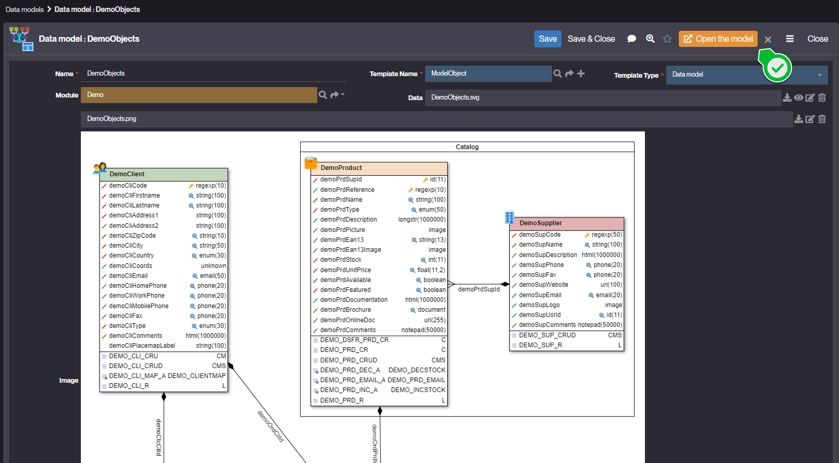The height and width of the screenshot is (463, 839).
Task: Edit DemoObjects.svg with the pencil icon
Action: [810, 98]
